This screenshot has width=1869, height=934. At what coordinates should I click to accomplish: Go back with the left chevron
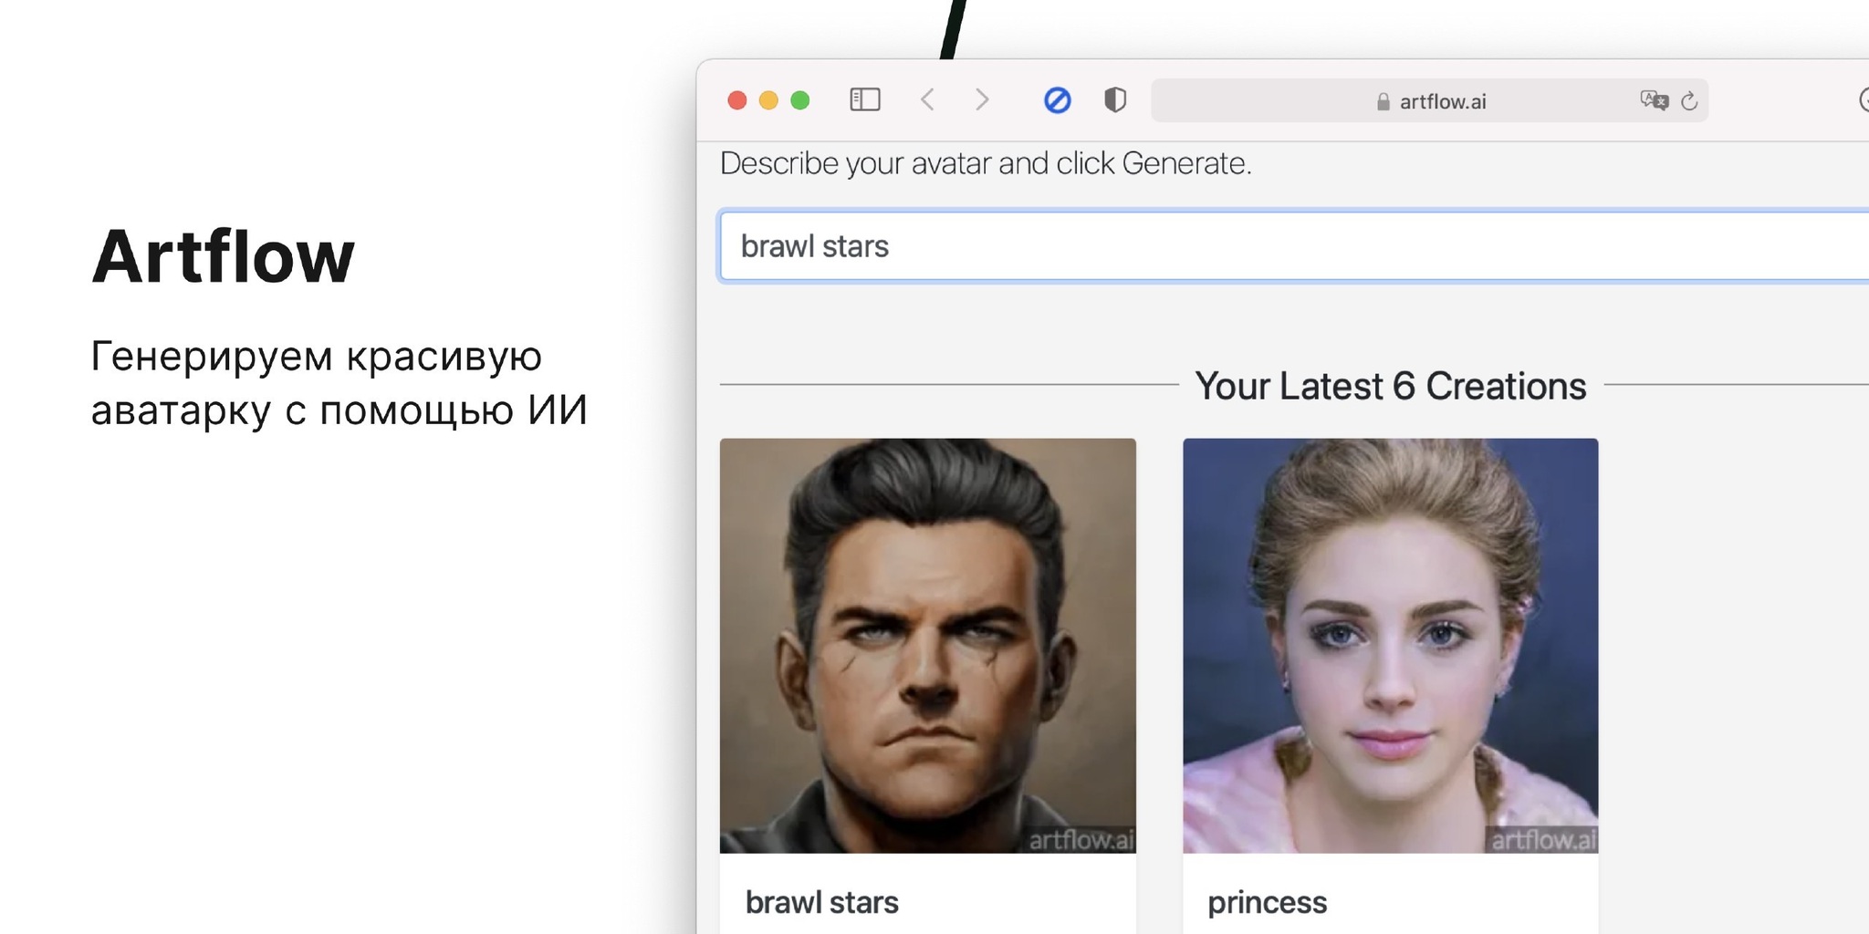[x=927, y=99]
